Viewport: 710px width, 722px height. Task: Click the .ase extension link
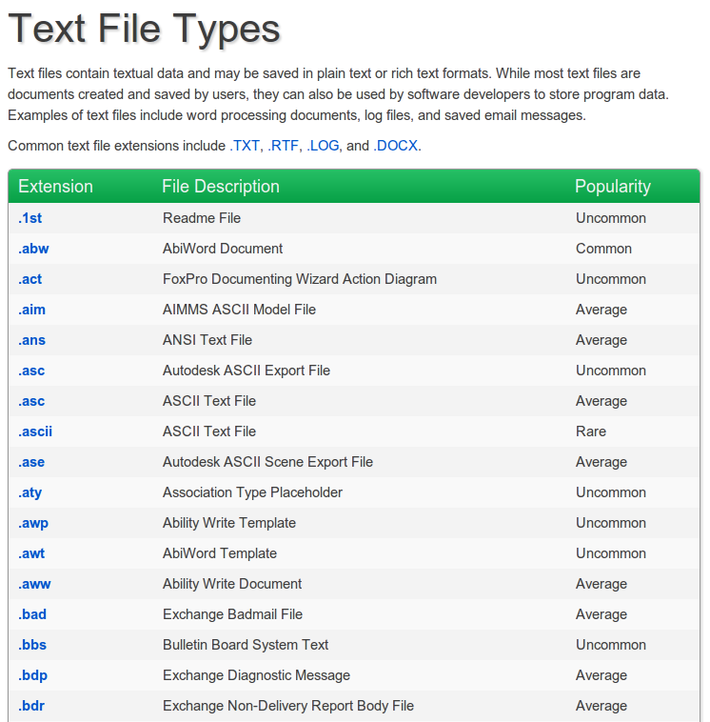click(31, 462)
